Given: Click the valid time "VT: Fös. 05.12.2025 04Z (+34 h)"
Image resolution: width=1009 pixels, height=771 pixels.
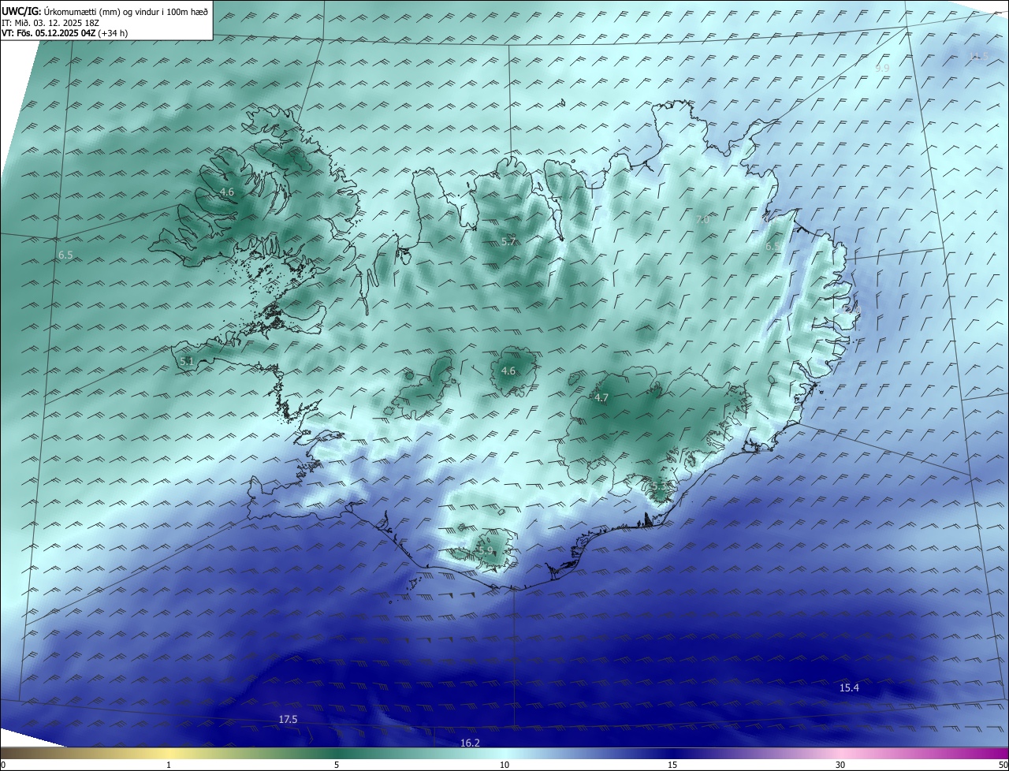Looking at the screenshot, I should coord(65,34).
